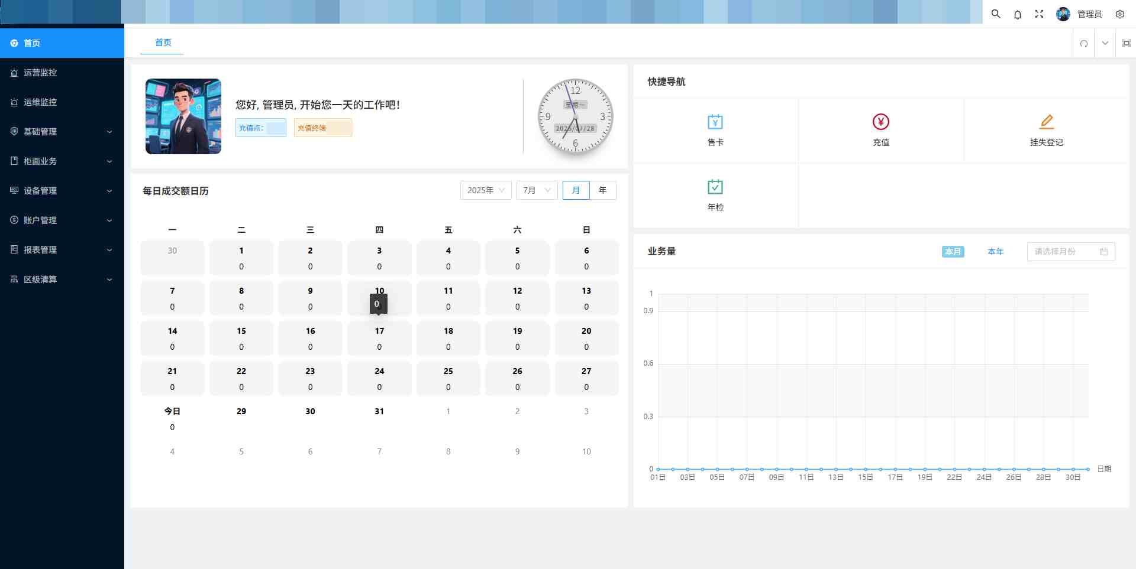Refresh the current tab page

[1084, 43]
